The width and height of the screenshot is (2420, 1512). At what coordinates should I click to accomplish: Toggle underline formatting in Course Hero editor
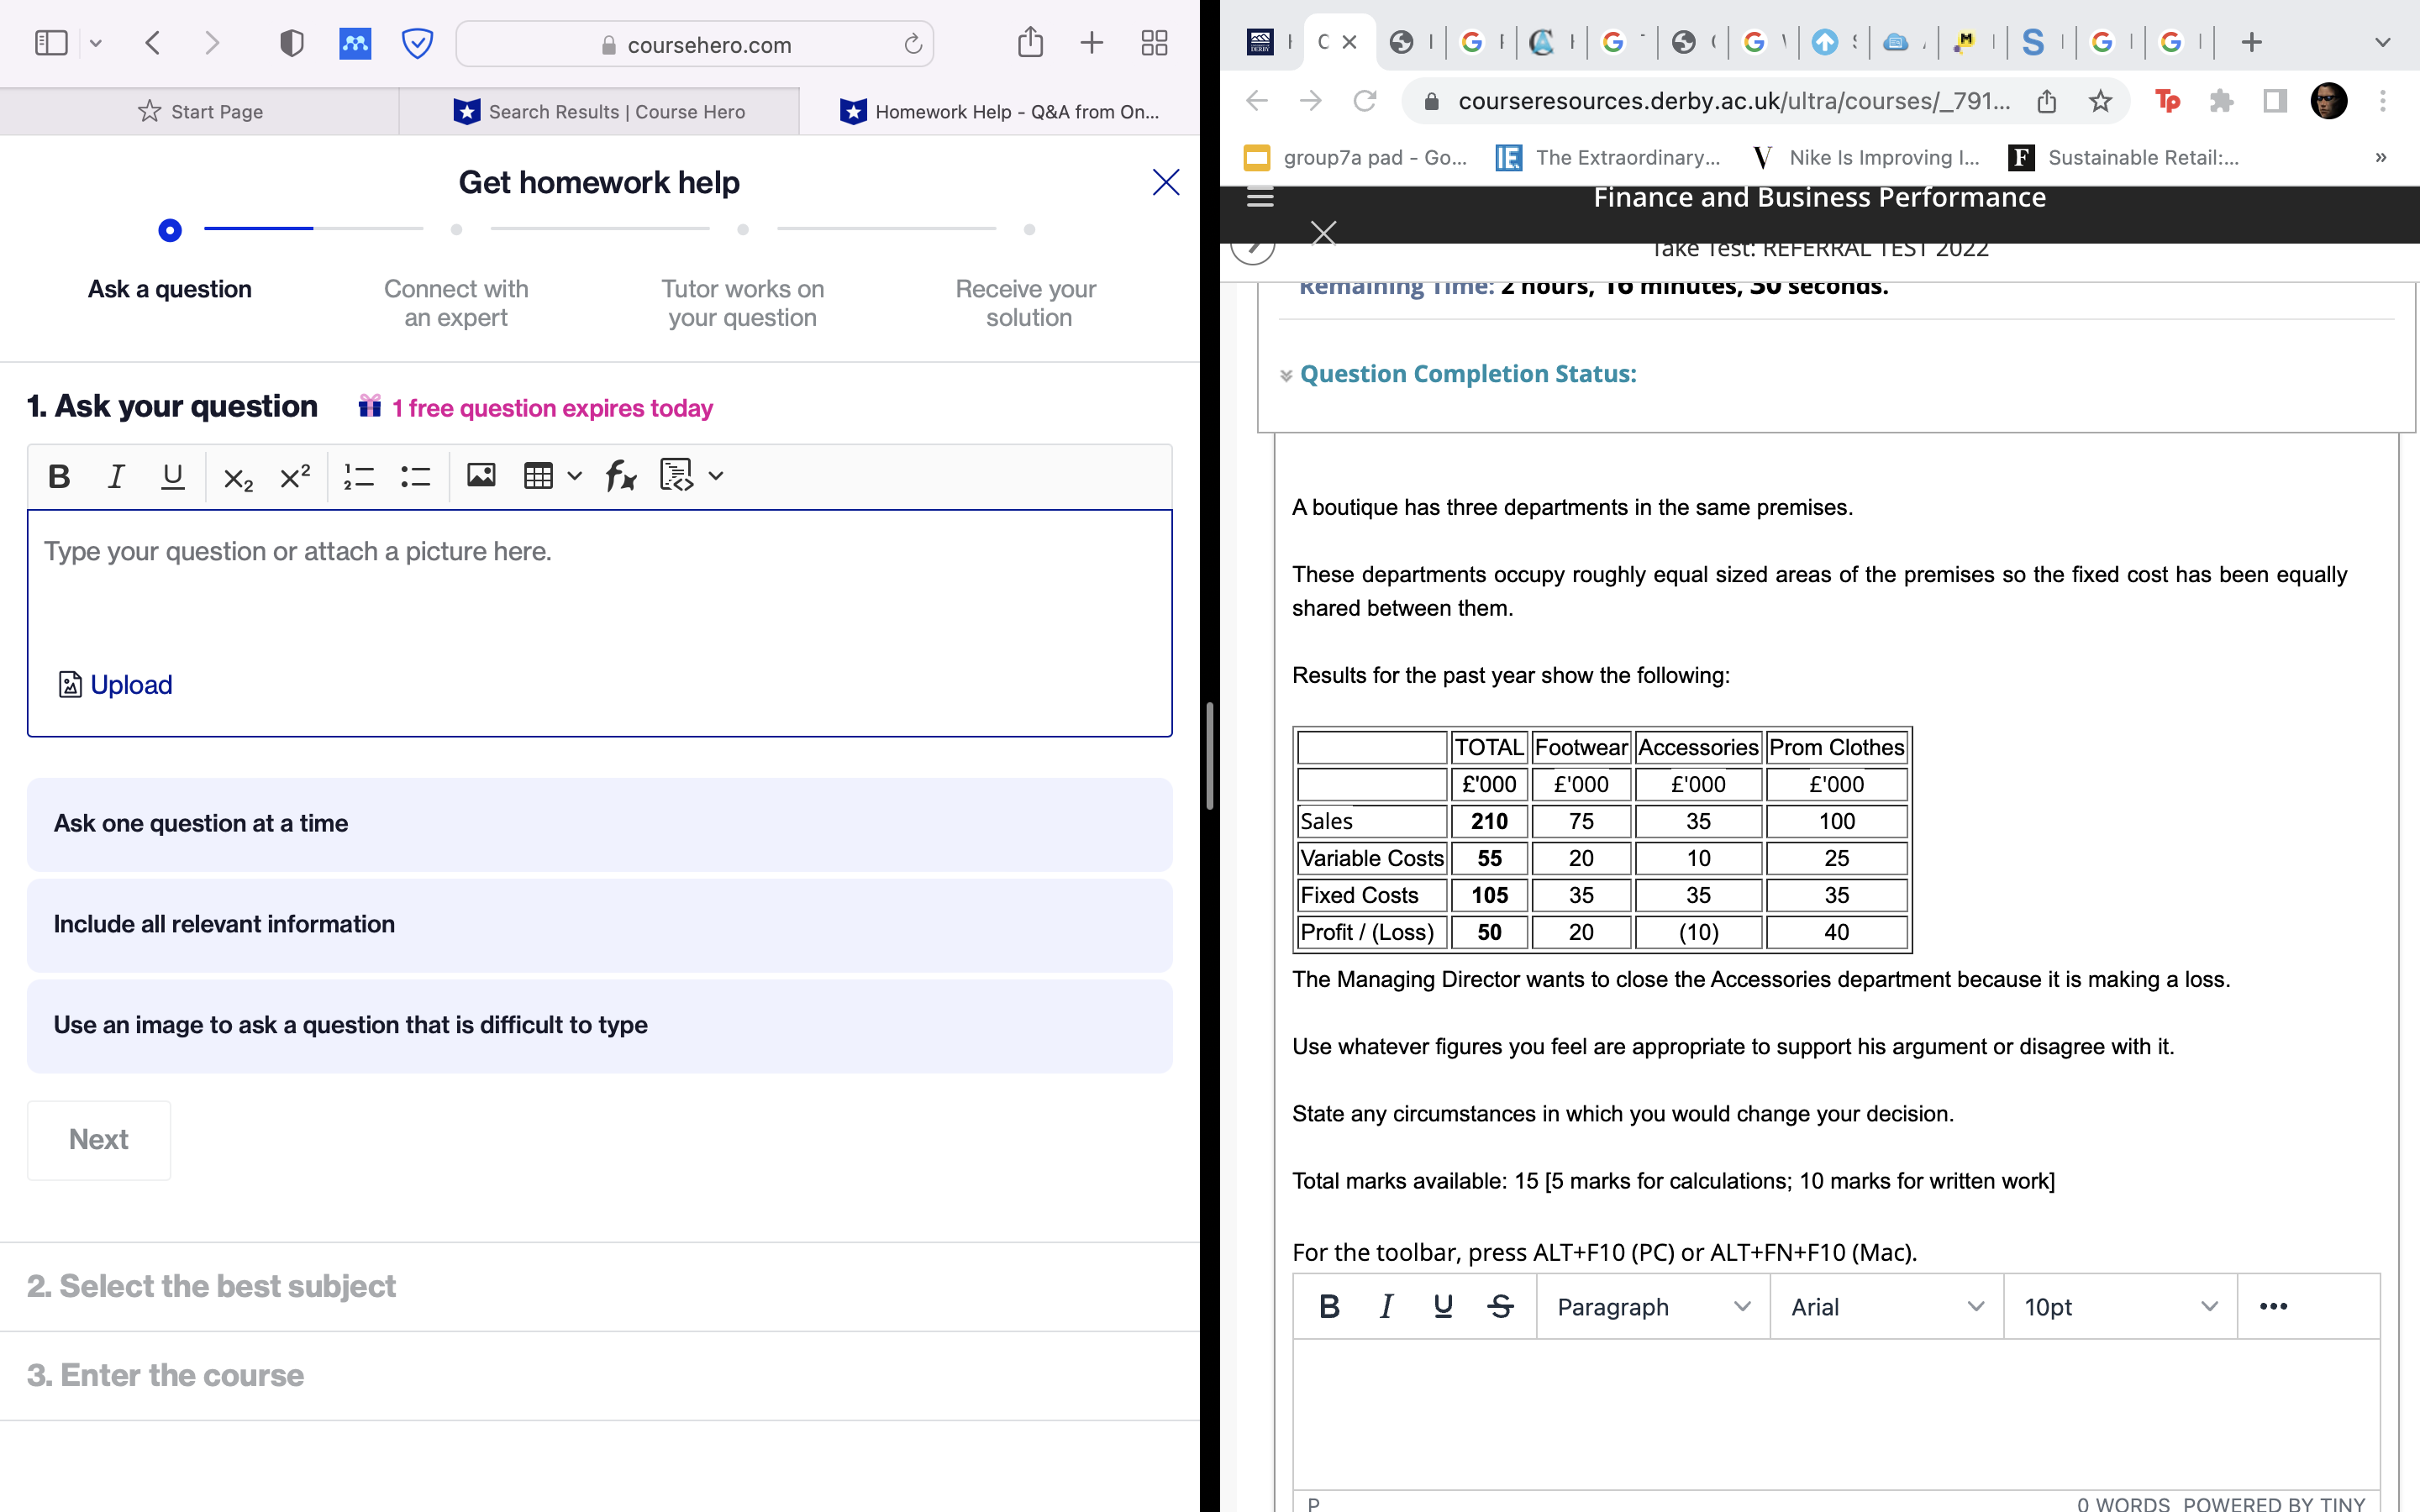(172, 477)
